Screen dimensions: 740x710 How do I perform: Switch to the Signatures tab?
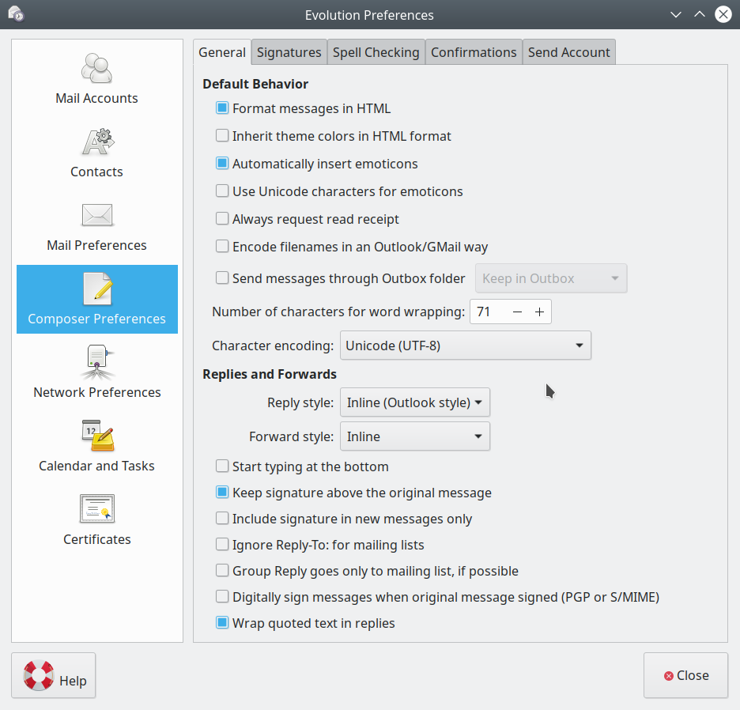click(x=289, y=52)
